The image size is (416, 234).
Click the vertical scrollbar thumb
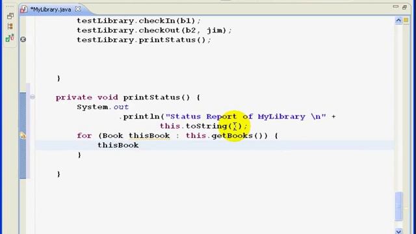pos(398,206)
